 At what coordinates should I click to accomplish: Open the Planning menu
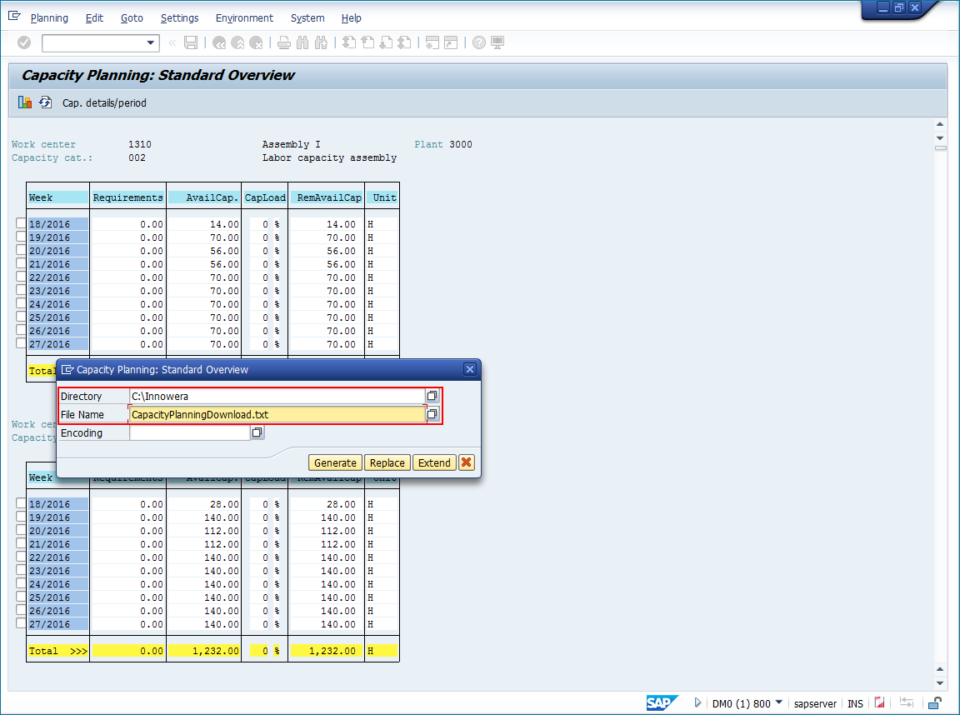coord(49,17)
